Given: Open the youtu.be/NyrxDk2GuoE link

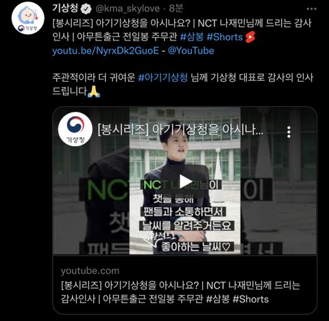Looking at the screenshot, I should click(x=106, y=51).
